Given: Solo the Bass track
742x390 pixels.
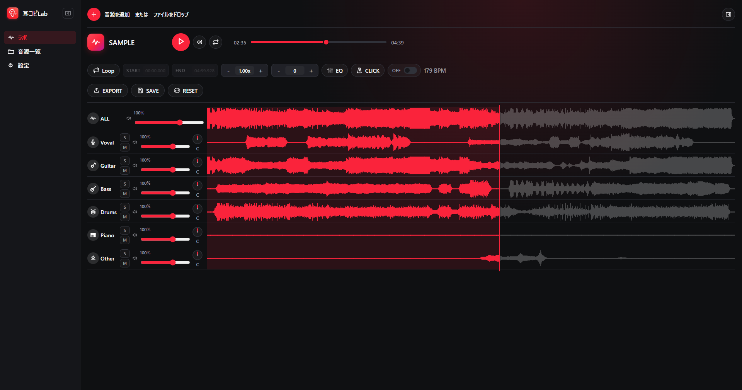Looking at the screenshot, I should [125, 184].
